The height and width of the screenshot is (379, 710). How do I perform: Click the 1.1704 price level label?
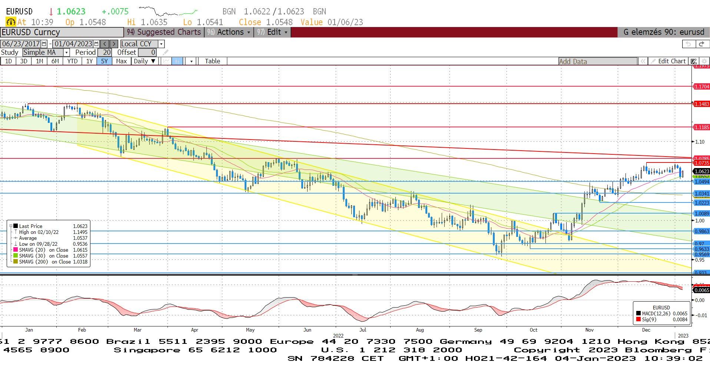click(701, 87)
